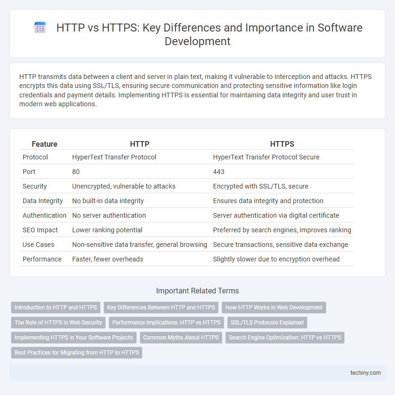Click the page title HTTP vs HTTPS heading

pyautogui.click(x=209, y=34)
